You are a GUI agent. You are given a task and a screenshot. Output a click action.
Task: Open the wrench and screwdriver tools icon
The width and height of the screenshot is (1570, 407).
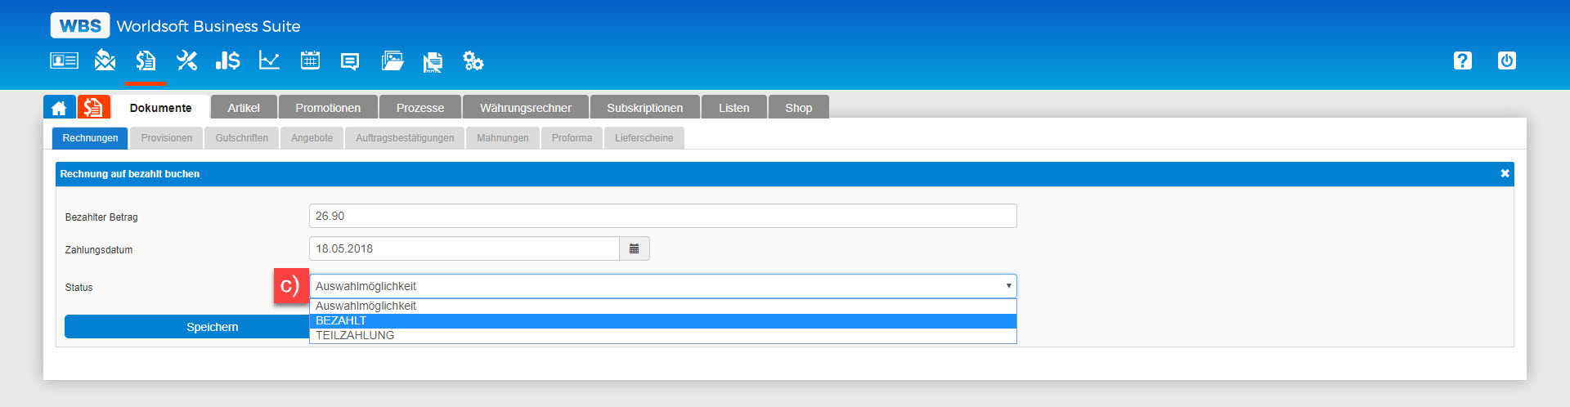click(x=186, y=60)
